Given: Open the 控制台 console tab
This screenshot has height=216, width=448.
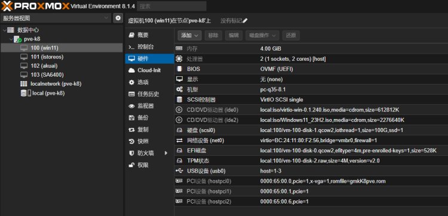Looking at the screenshot, I should coord(150,46).
